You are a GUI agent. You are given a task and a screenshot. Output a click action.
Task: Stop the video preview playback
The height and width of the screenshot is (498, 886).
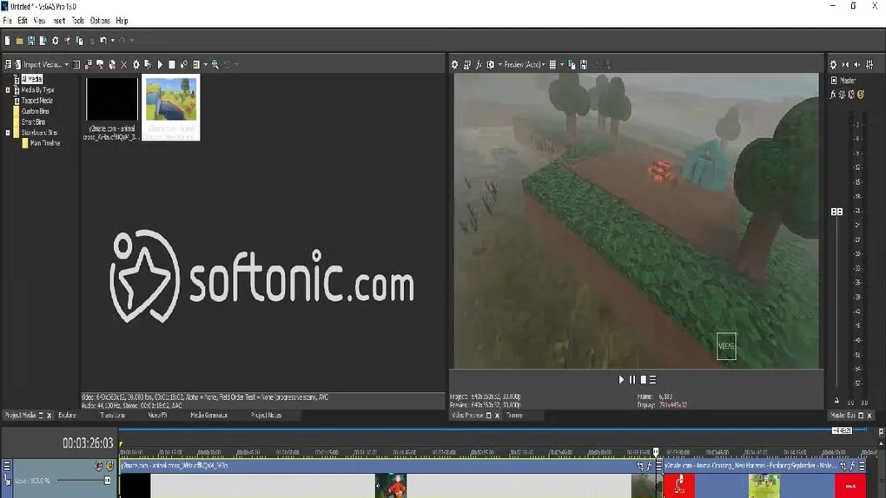pos(643,380)
